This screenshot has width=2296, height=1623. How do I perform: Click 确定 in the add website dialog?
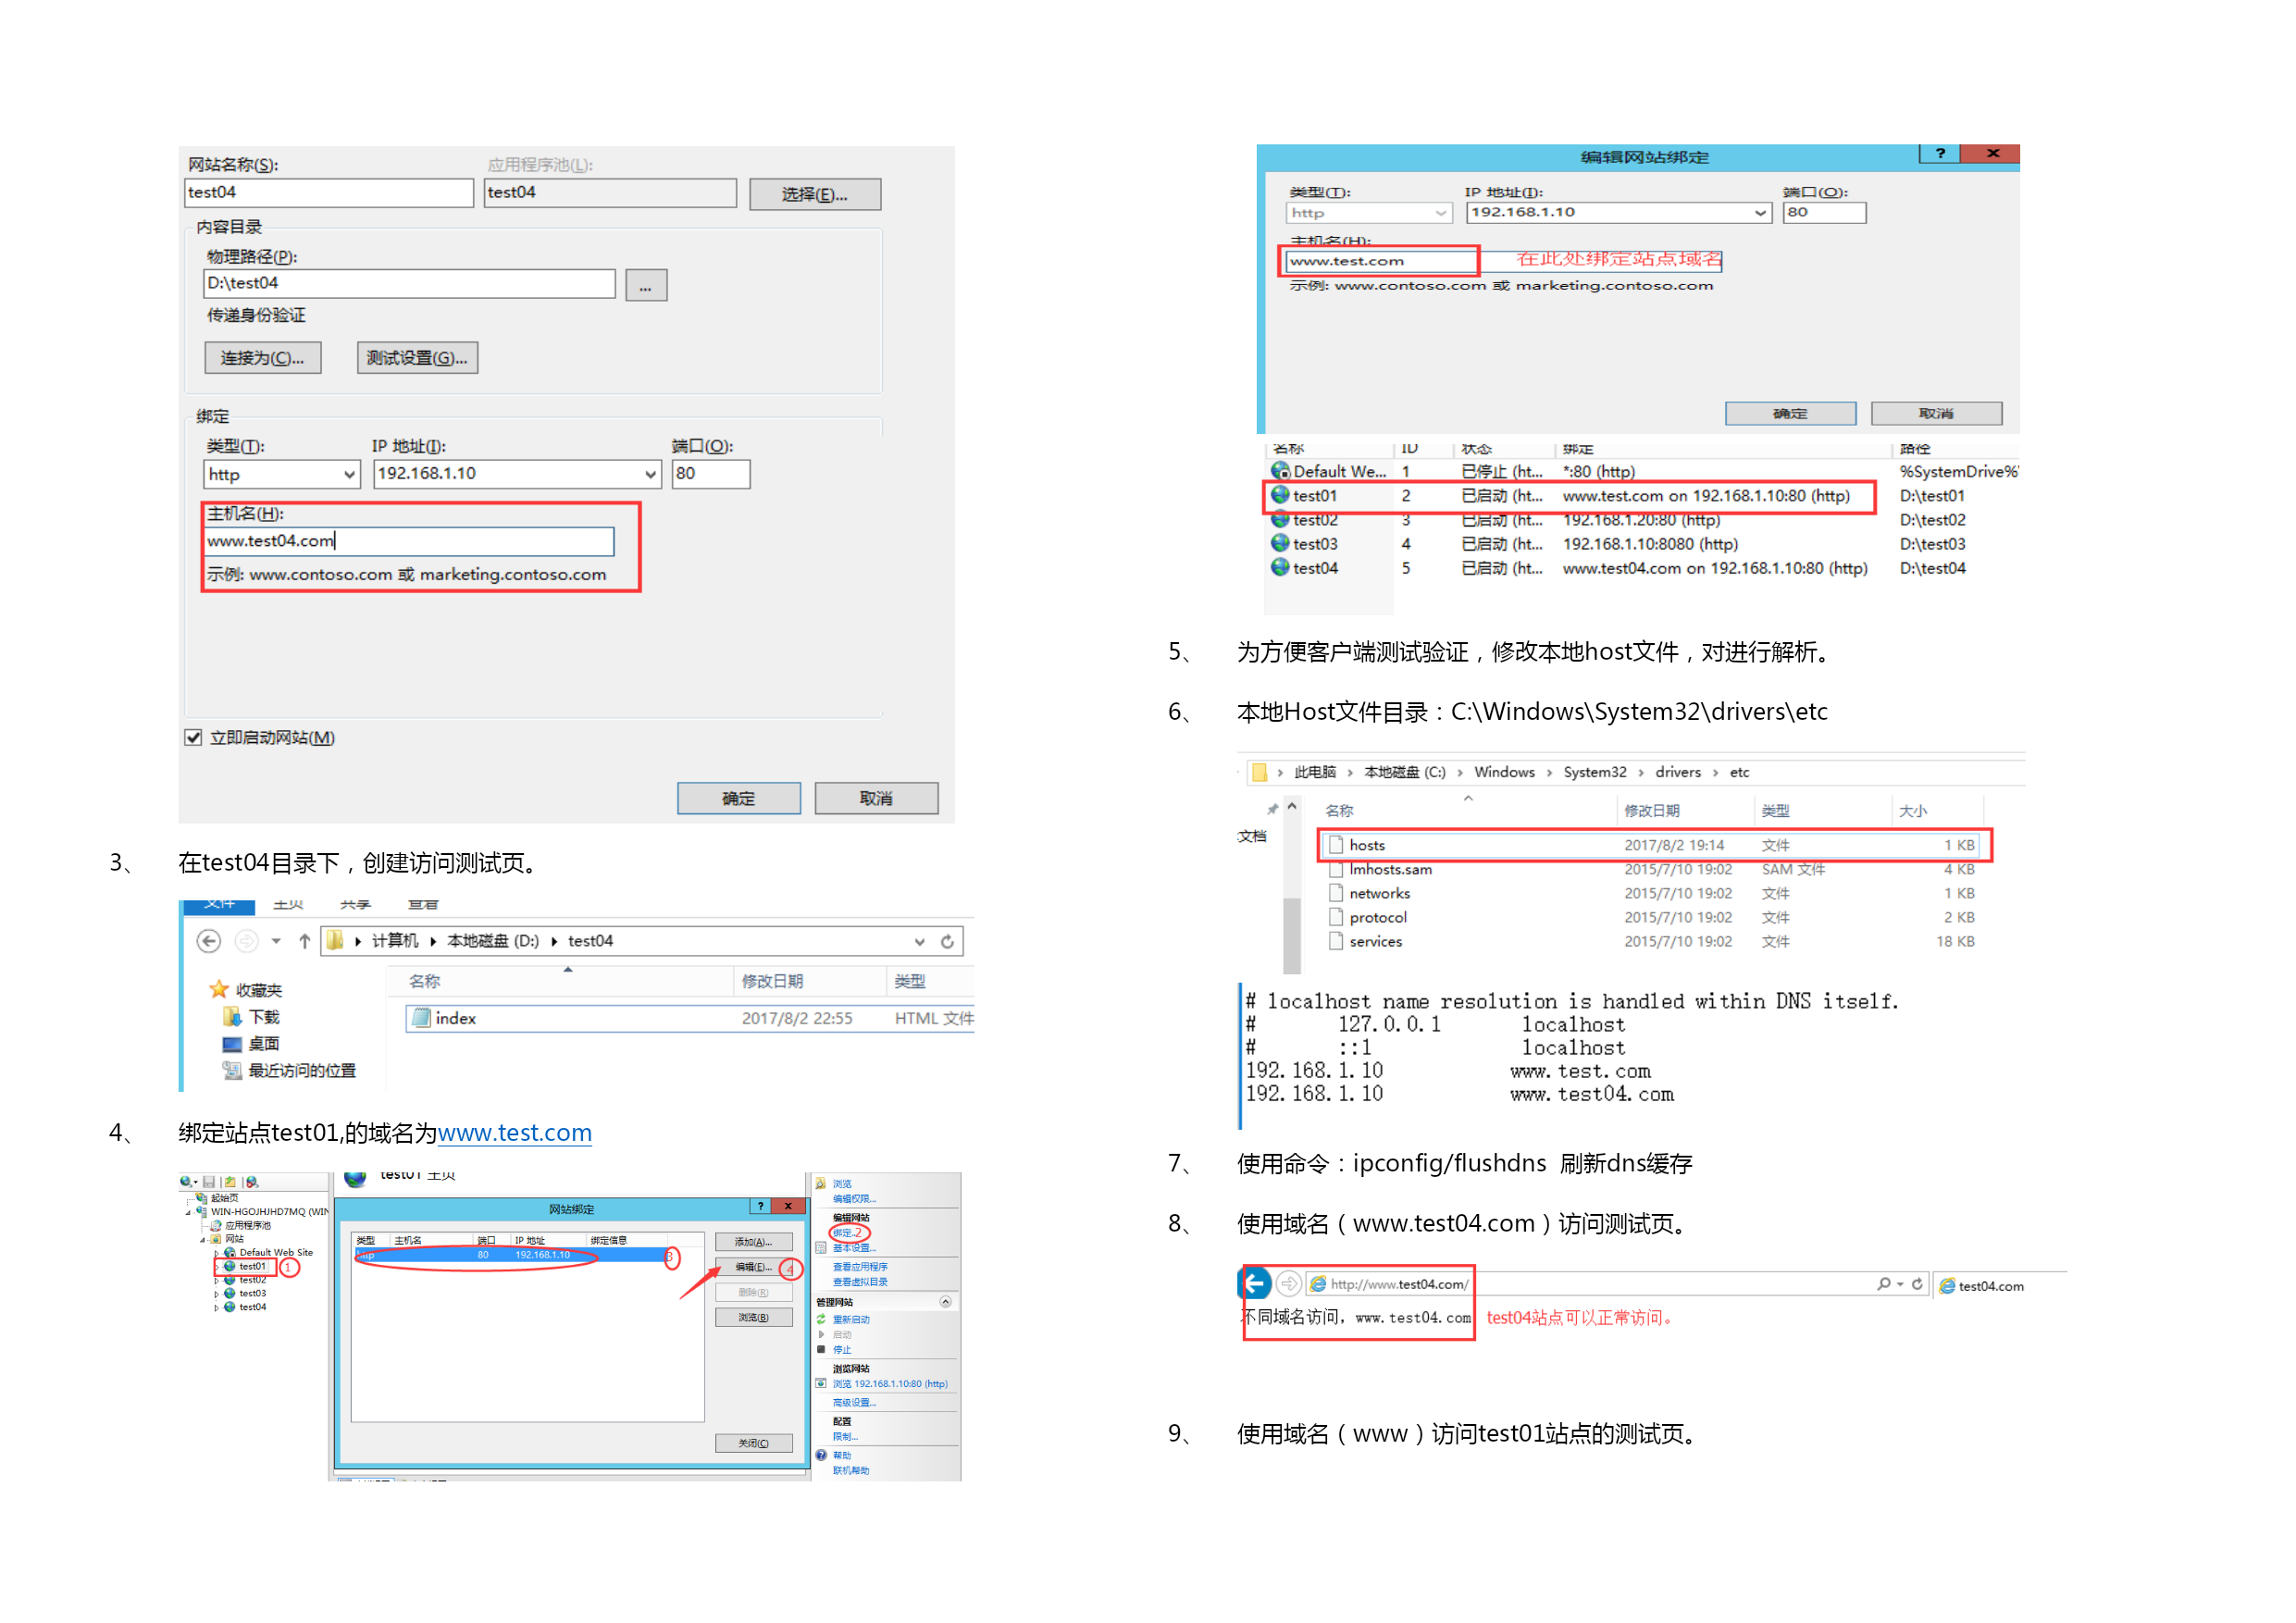738,798
